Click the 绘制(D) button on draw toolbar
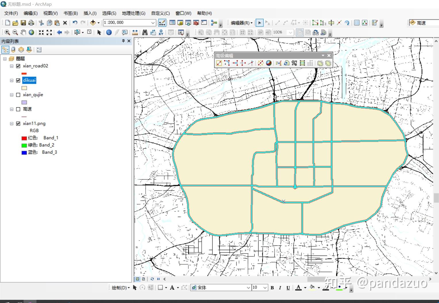 [x=120, y=287]
